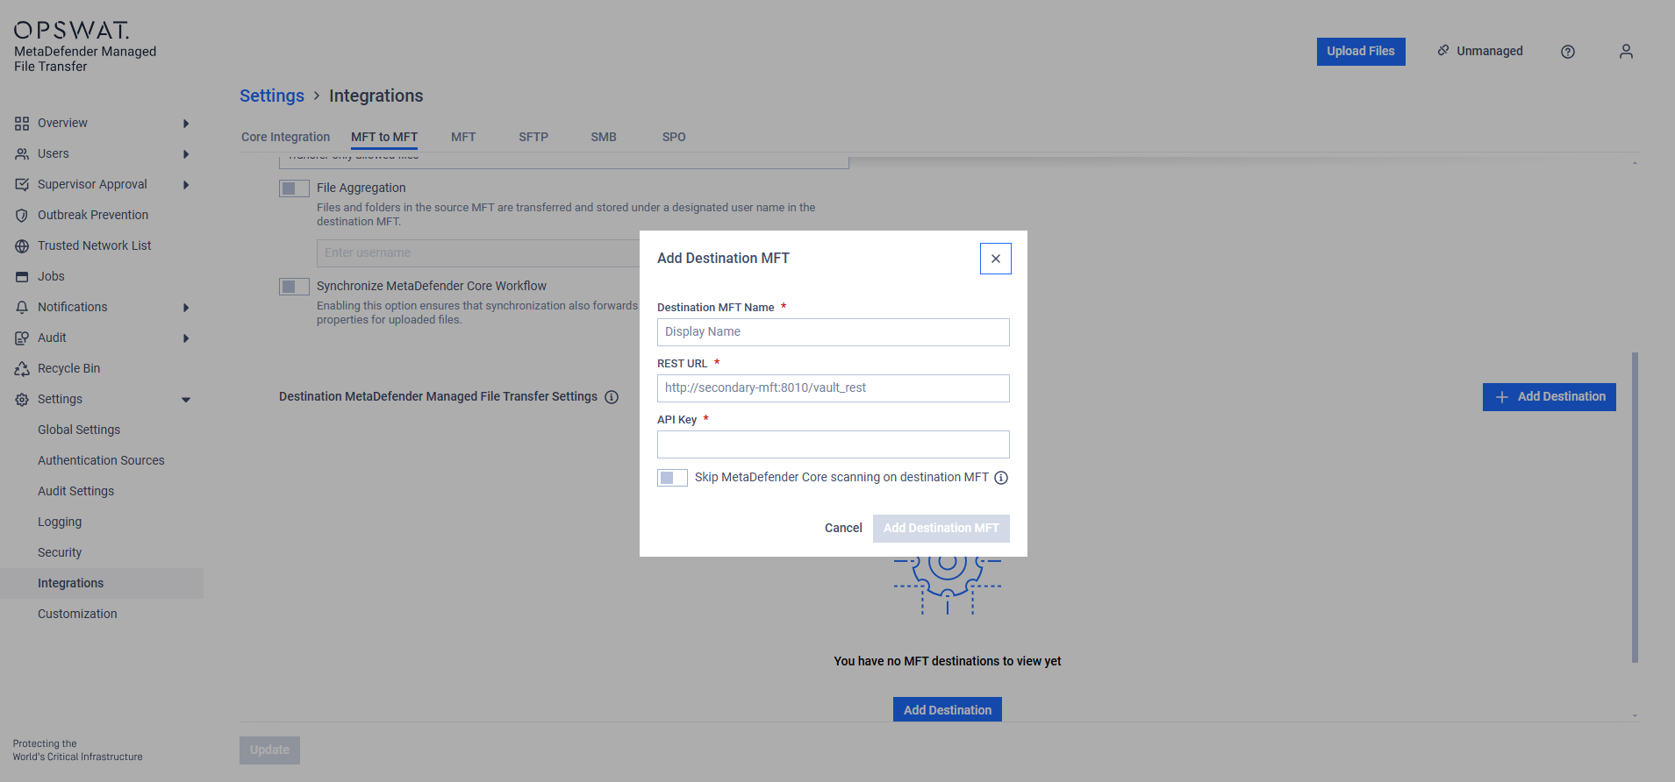Toggle File Aggregation switch
Screen dimensions: 1675x782
(294, 188)
